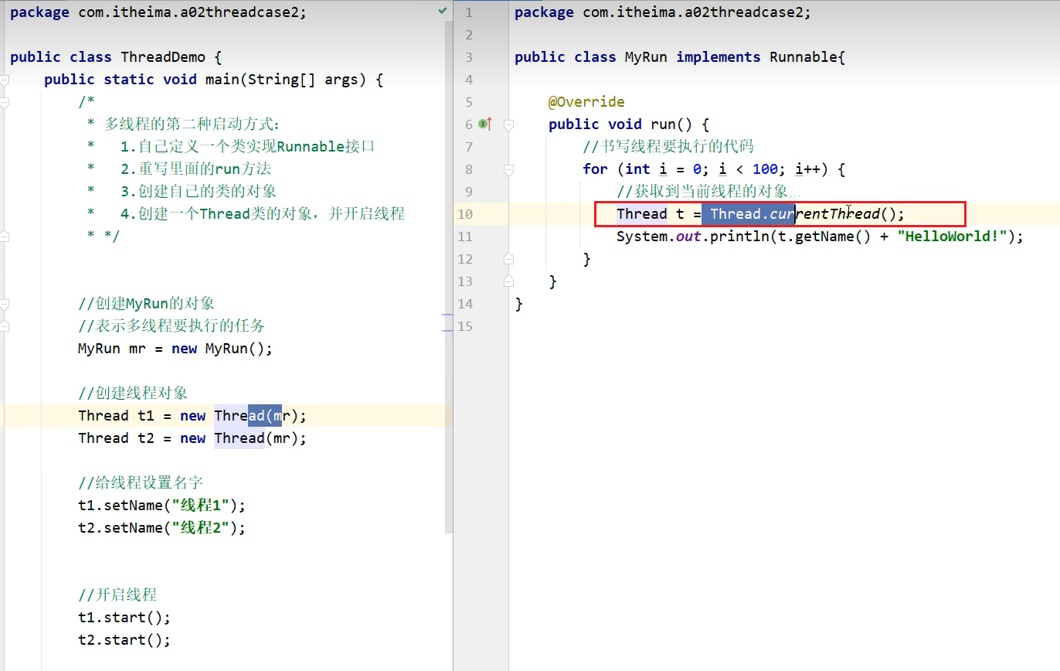Click the @Override annotation

click(x=586, y=102)
